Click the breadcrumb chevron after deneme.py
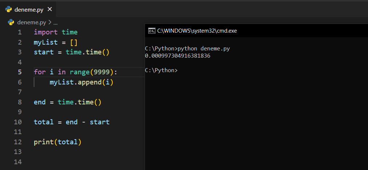This screenshot has height=170, width=368. [x=50, y=22]
